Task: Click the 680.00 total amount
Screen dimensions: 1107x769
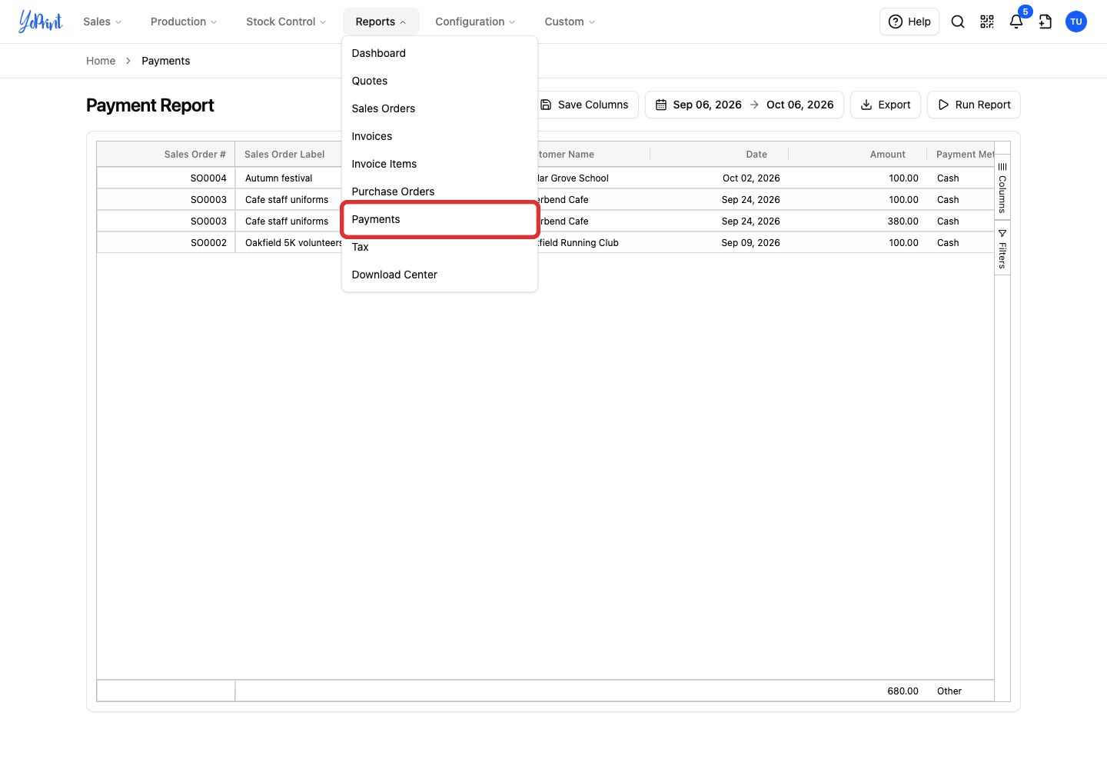Action: [903, 691]
